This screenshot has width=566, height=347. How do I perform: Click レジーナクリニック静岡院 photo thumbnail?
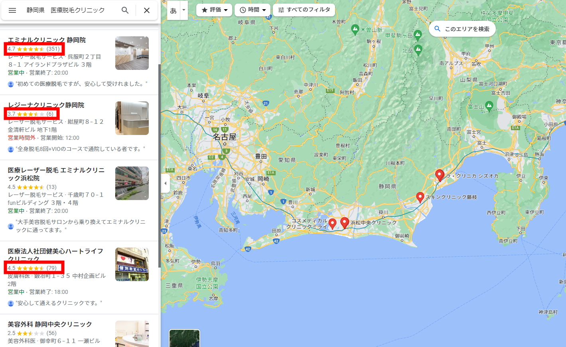pyautogui.click(x=132, y=118)
